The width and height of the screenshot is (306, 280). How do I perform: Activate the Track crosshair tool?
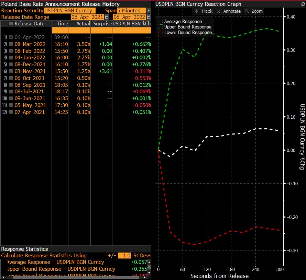203,11
